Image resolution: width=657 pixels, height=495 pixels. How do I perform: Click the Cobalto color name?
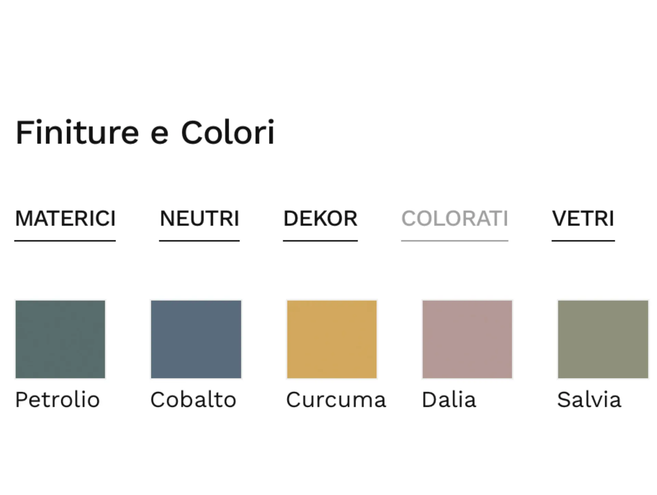[193, 400]
